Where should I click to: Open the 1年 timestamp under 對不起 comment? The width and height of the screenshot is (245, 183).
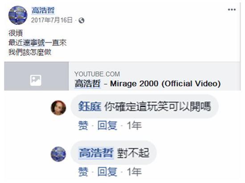[134, 171]
